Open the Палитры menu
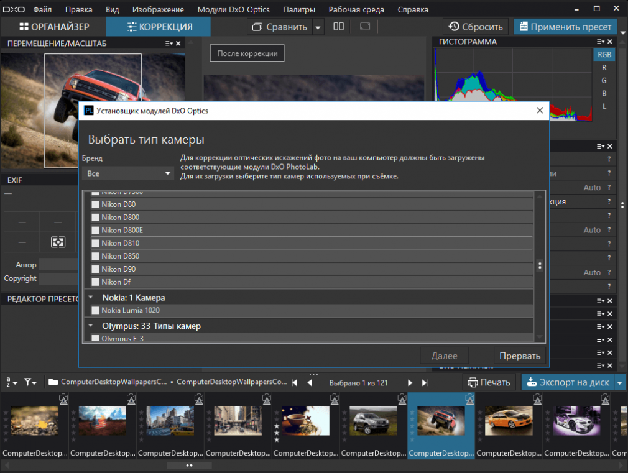 point(299,9)
